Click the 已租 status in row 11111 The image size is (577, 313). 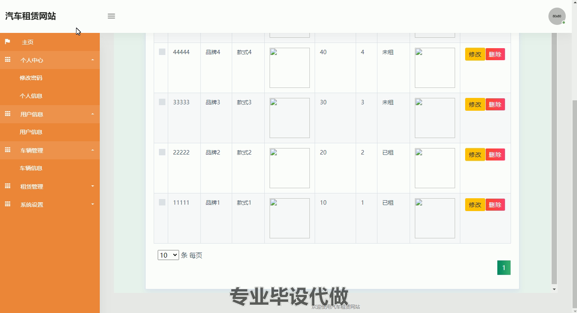coord(388,203)
